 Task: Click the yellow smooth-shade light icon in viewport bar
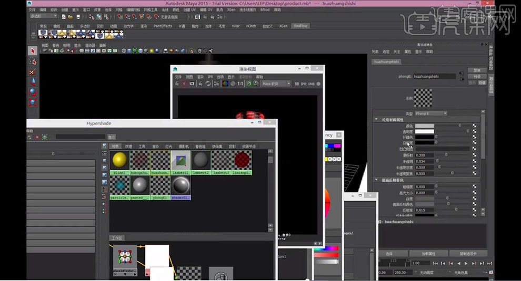point(152,51)
